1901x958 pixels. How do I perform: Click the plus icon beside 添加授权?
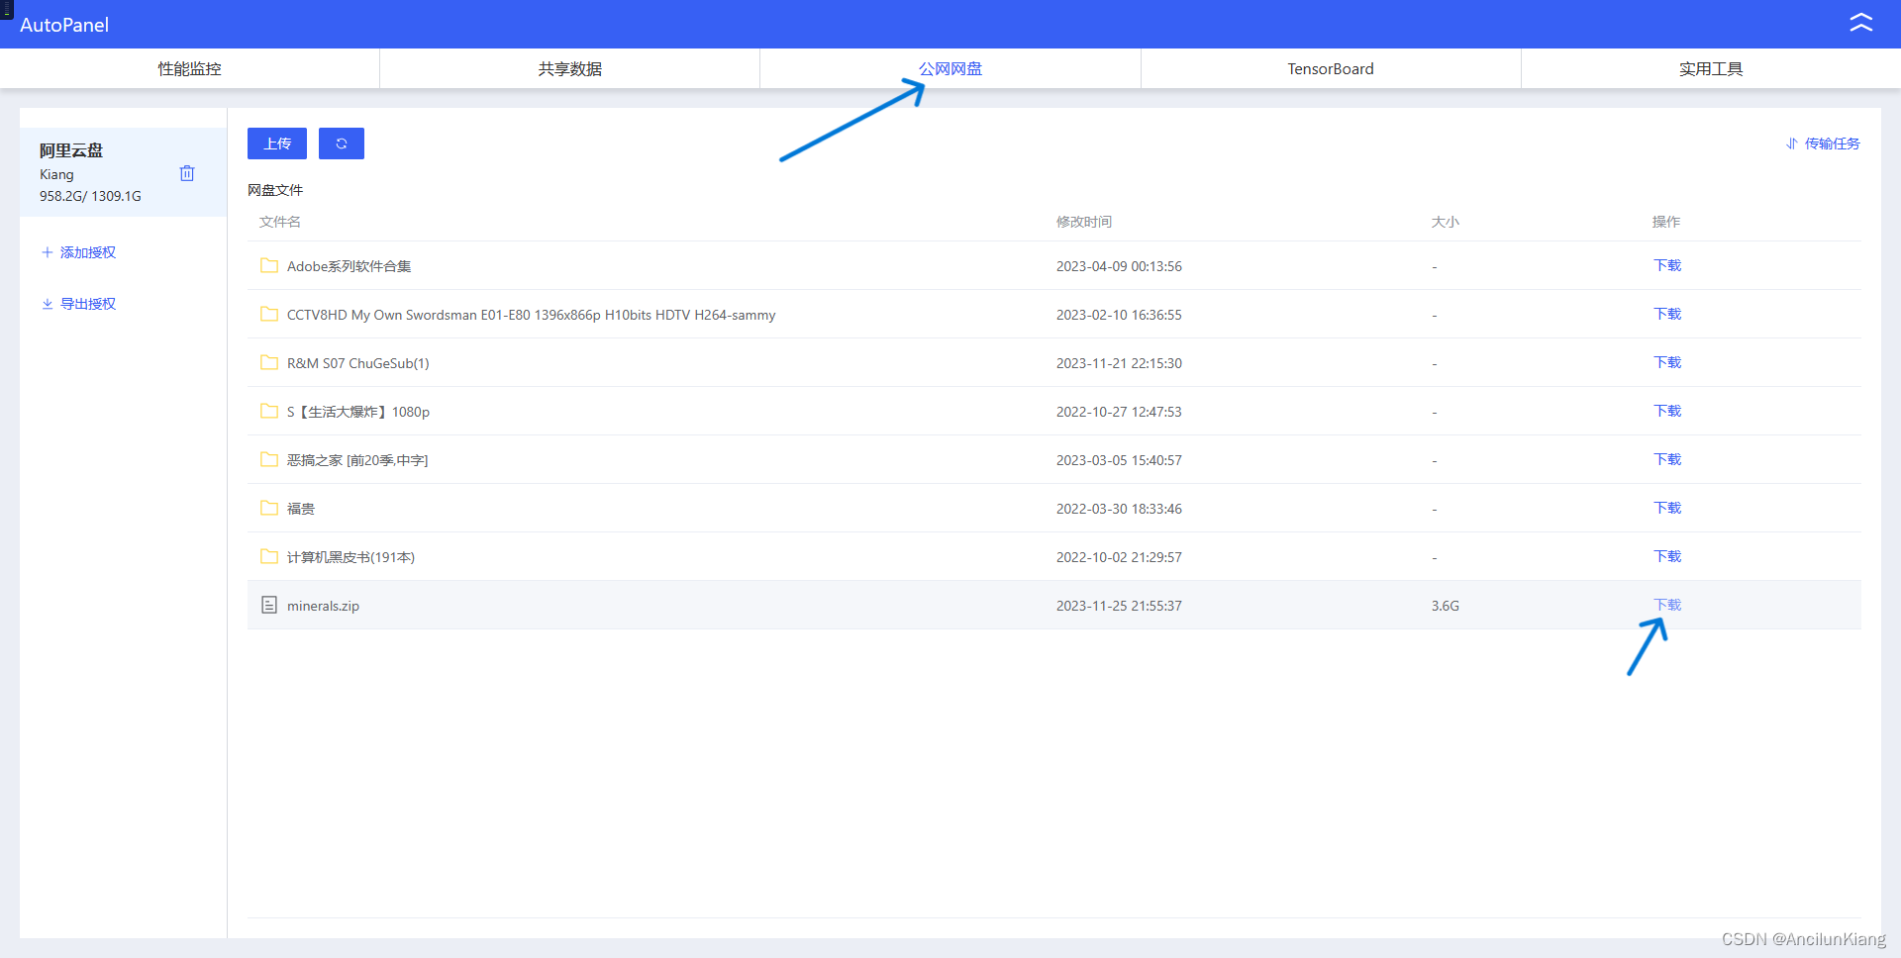[47, 252]
